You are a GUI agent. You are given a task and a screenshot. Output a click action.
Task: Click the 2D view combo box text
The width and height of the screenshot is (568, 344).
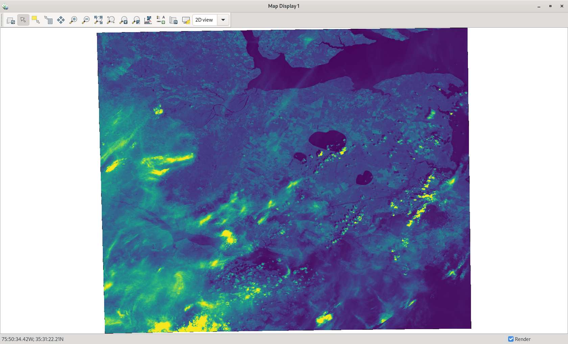point(205,20)
